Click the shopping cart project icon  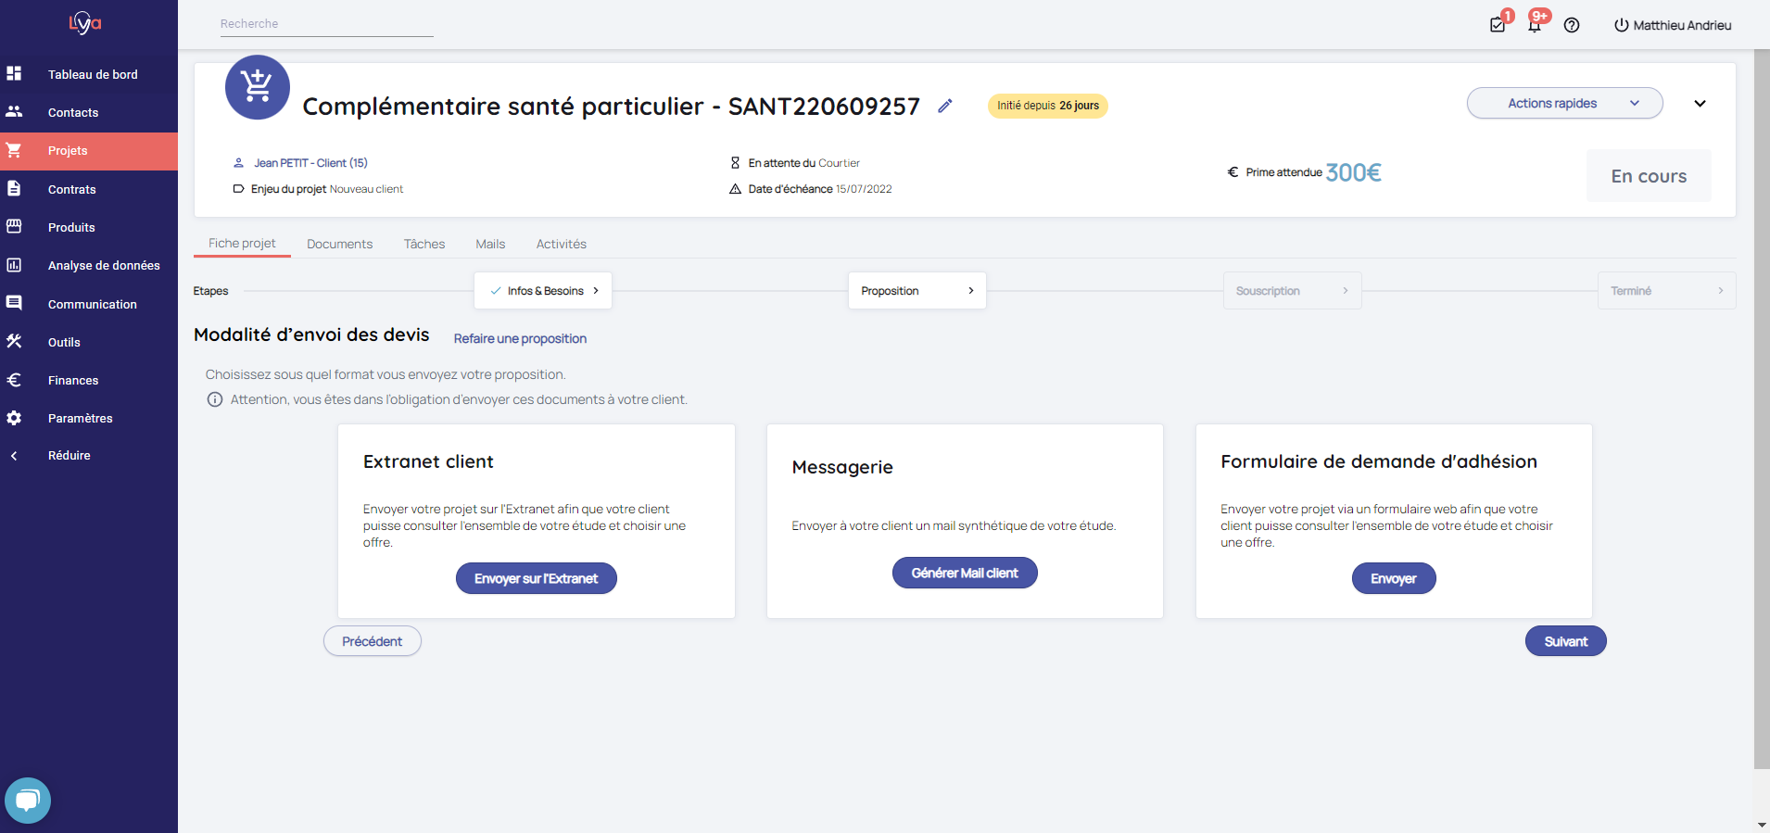click(x=258, y=87)
